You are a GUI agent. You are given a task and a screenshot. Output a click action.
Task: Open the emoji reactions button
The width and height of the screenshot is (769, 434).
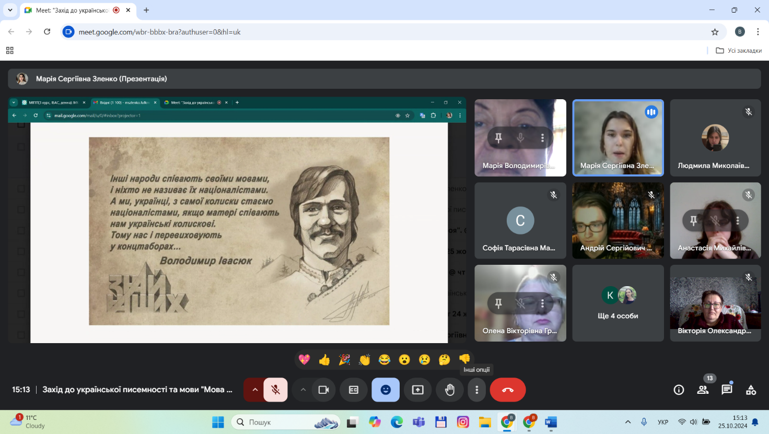[386, 390]
